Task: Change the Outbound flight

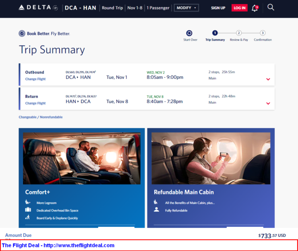Action: point(35,79)
